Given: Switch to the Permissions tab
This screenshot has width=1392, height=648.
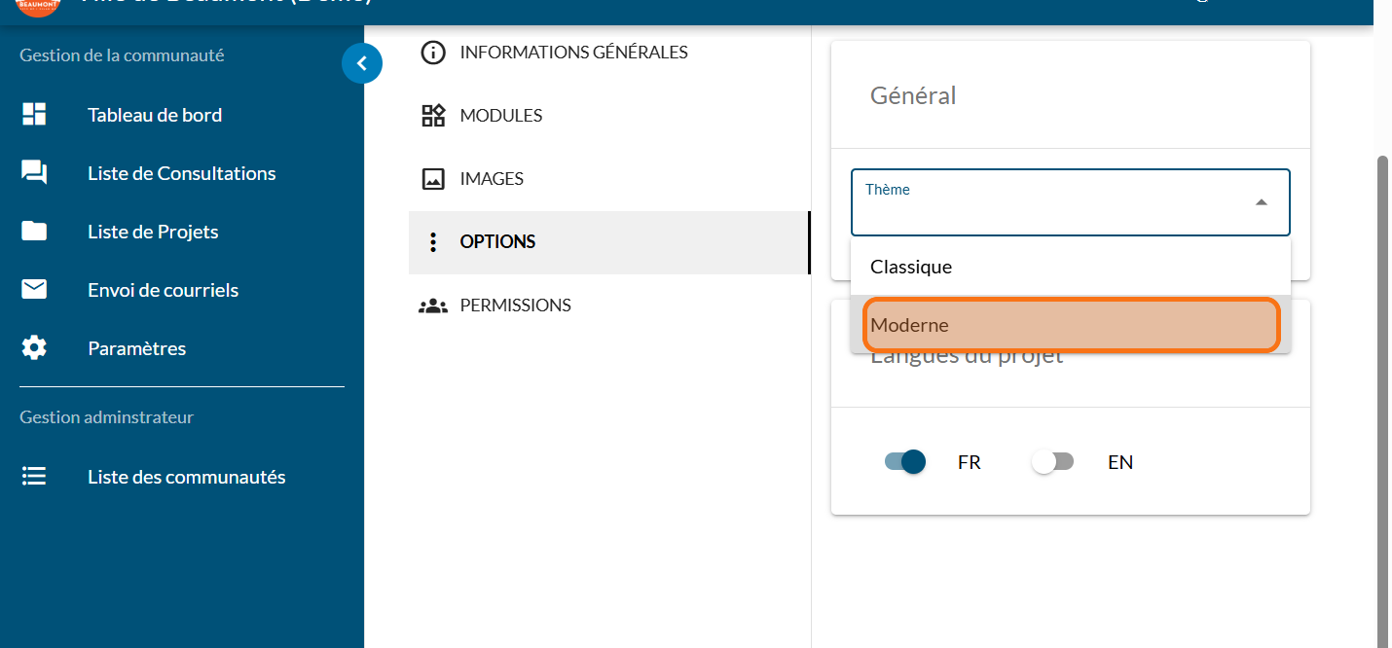Looking at the screenshot, I should 515,306.
